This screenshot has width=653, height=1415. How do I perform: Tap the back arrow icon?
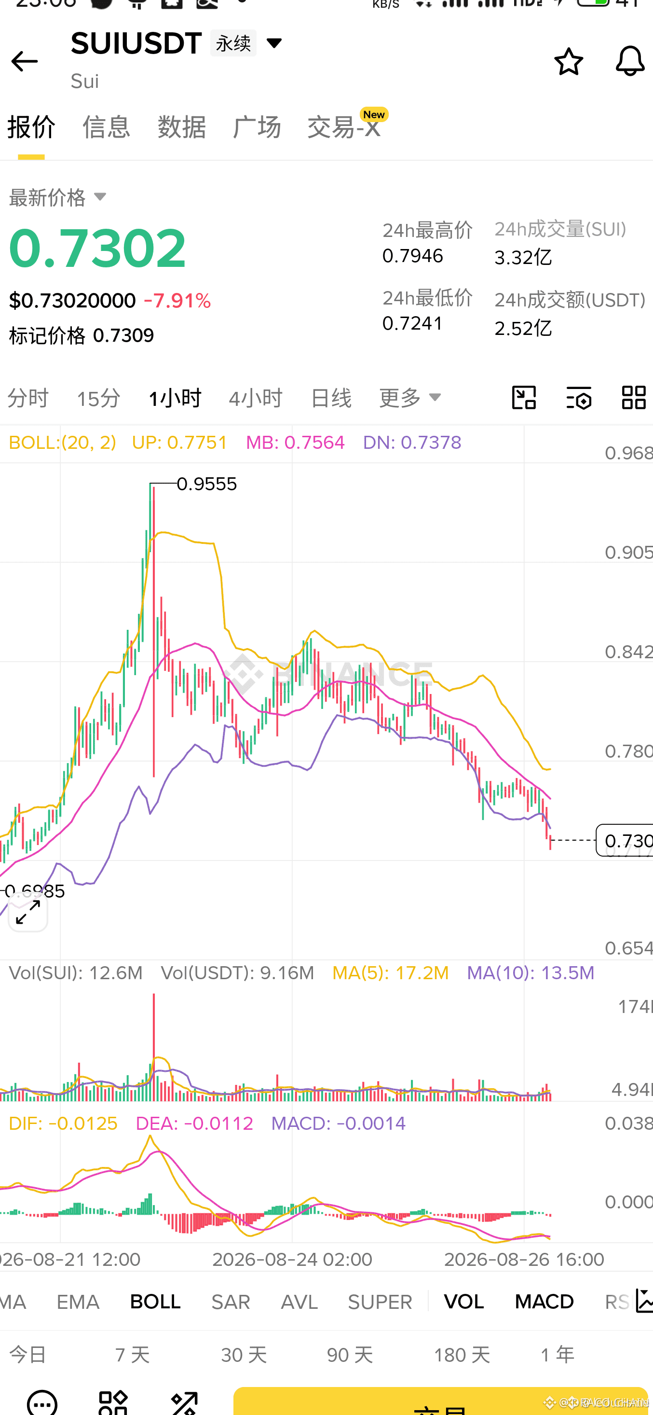coord(24,61)
